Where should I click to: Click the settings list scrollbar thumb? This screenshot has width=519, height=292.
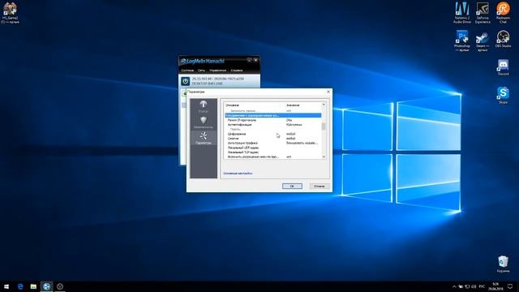[324, 127]
